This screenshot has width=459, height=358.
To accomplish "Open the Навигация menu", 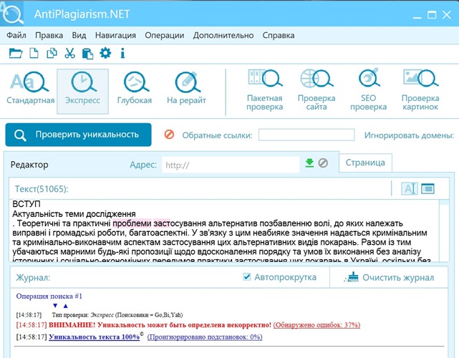I will 115,35.
